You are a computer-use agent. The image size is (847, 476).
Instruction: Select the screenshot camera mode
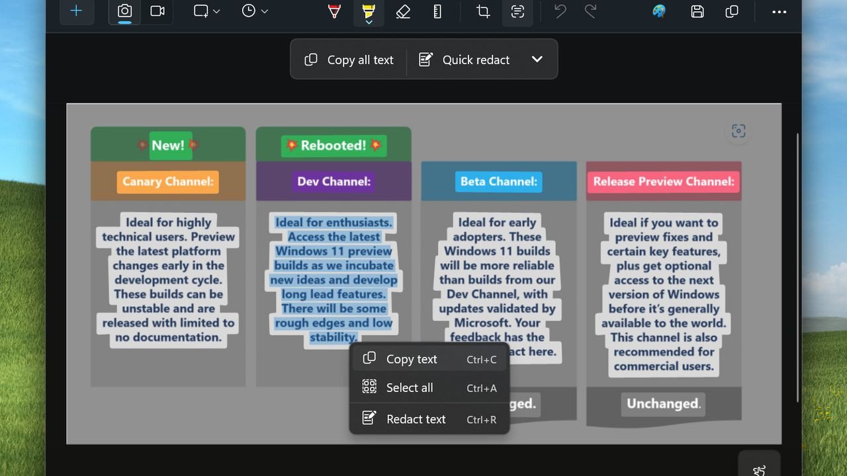[124, 11]
